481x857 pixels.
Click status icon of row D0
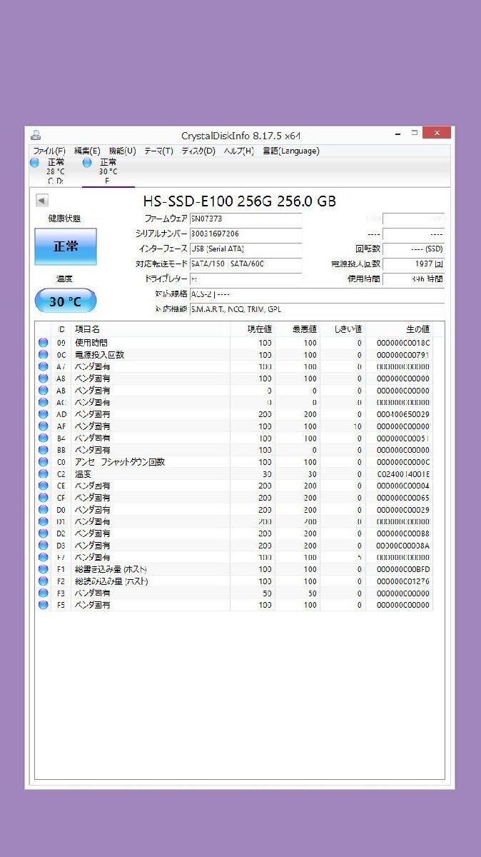[x=44, y=510]
